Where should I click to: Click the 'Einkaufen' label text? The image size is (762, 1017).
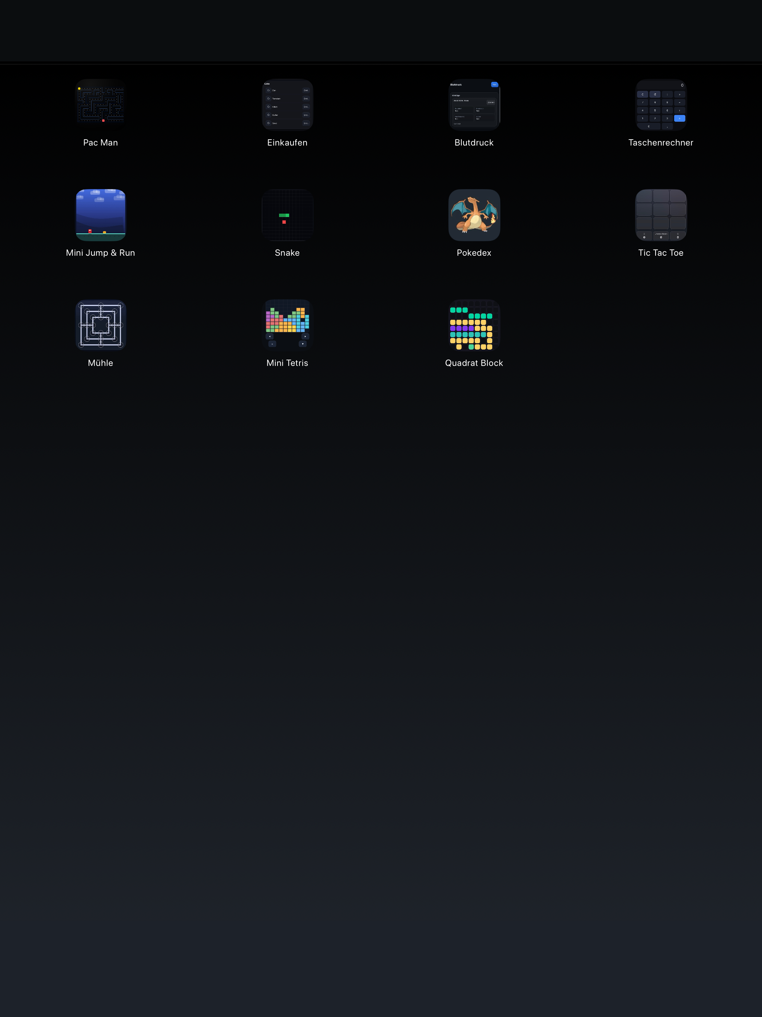[x=287, y=143]
